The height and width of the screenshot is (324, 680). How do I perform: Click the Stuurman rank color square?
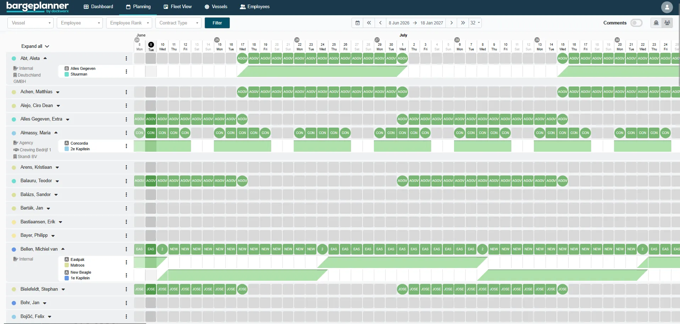(x=67, y=74)
